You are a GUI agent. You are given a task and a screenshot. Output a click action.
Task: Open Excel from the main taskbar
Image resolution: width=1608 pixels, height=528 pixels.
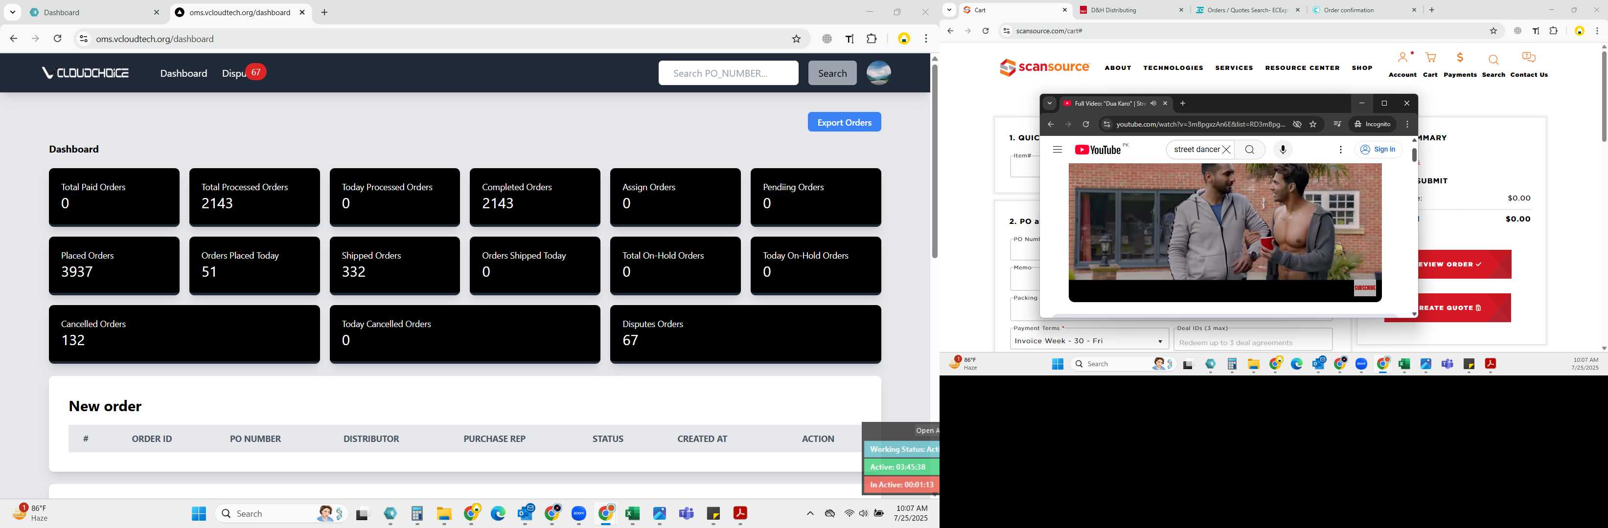632,513
